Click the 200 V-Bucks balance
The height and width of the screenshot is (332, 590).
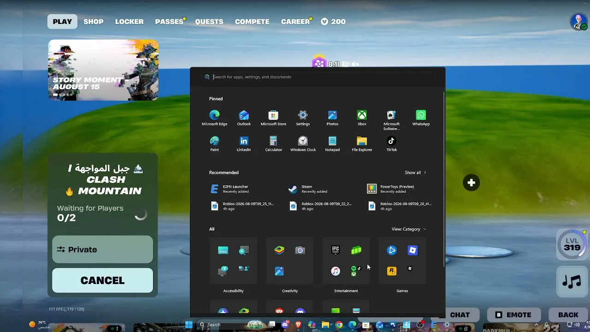coord(333,22)
